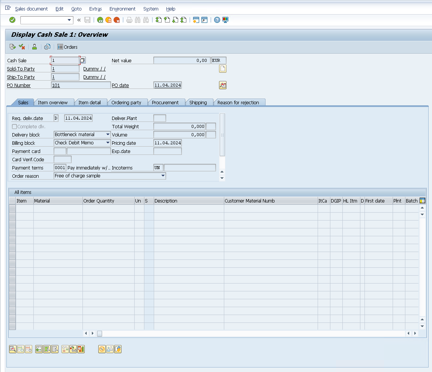The image size is (432, 372).
Task: Expand the Order reason dropdown
Action: (x=163, y=176)
